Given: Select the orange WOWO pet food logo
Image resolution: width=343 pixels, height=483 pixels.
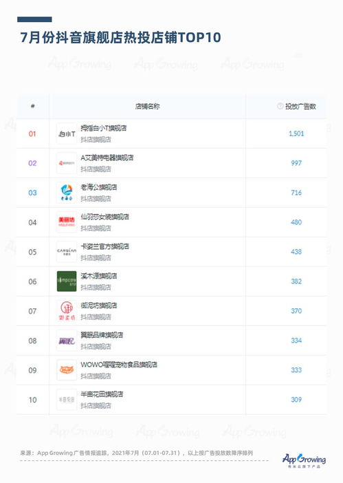Looking at the screenshot, I should pyautogui.click(x=67, y=370).
